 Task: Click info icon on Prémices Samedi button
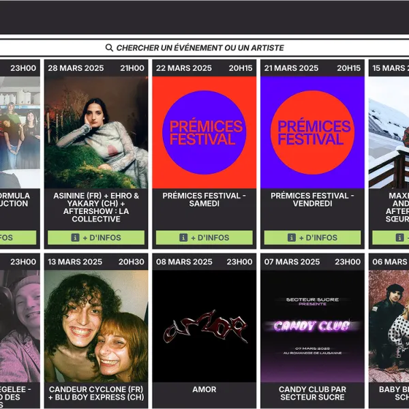pos(183,237)
